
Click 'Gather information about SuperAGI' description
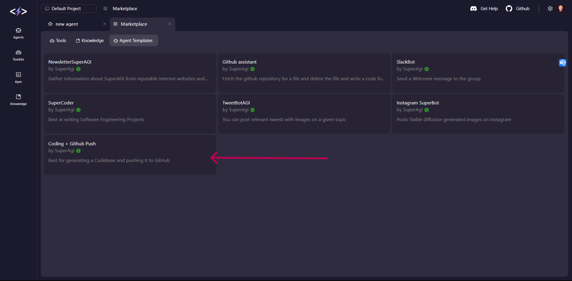[x=128, y=79]
